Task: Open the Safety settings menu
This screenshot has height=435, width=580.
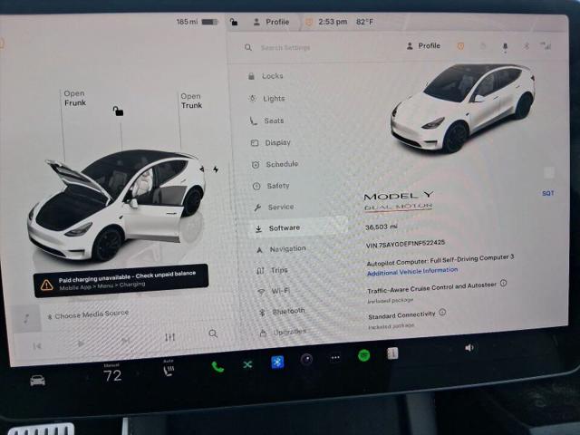Action: coord(271,186)
